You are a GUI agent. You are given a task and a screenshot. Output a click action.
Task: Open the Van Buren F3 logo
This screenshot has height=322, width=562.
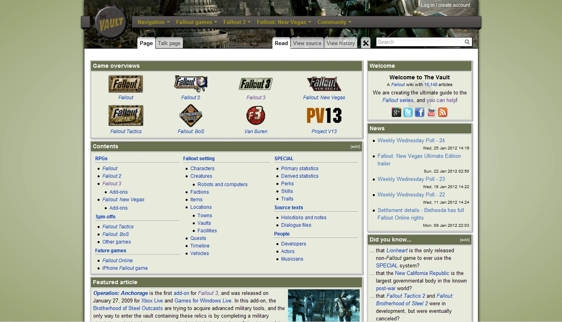point(256,116)
